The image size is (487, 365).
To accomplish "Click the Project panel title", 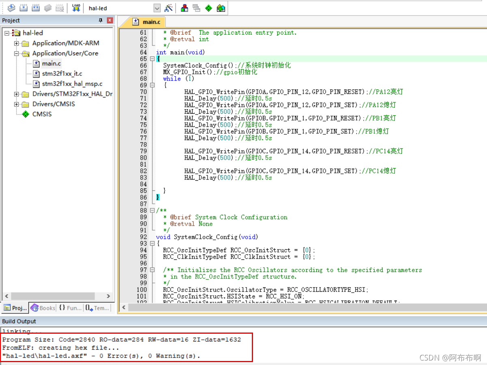I will click(x=11, y=20).
